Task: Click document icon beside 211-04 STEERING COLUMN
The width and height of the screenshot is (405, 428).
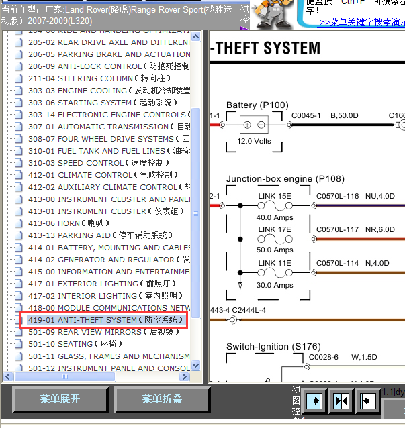Action: (x=19, y=78)
